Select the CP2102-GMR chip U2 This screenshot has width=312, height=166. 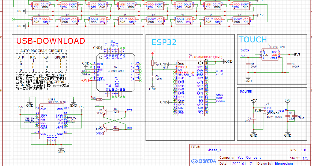(115, 72)
